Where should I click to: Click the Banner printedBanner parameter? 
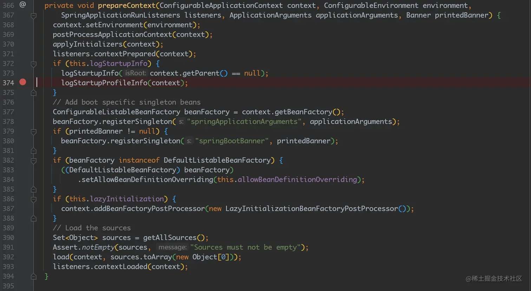pos(447,15)
